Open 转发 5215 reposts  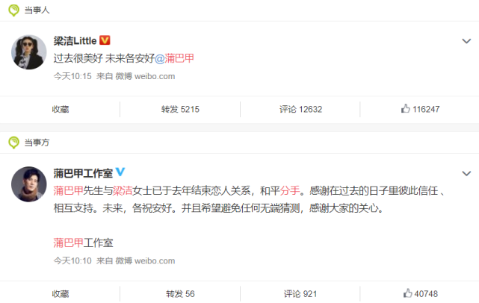tap(180, 109)
